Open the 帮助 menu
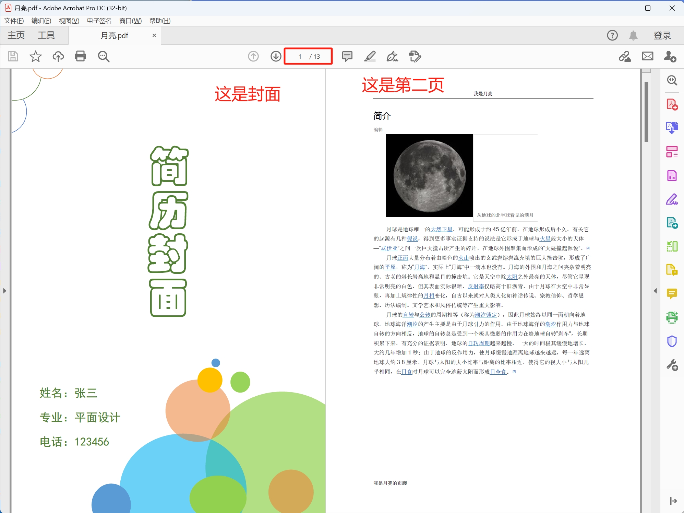Image resolution: width=684 pixels, height=513 pixels. (159, 21)
